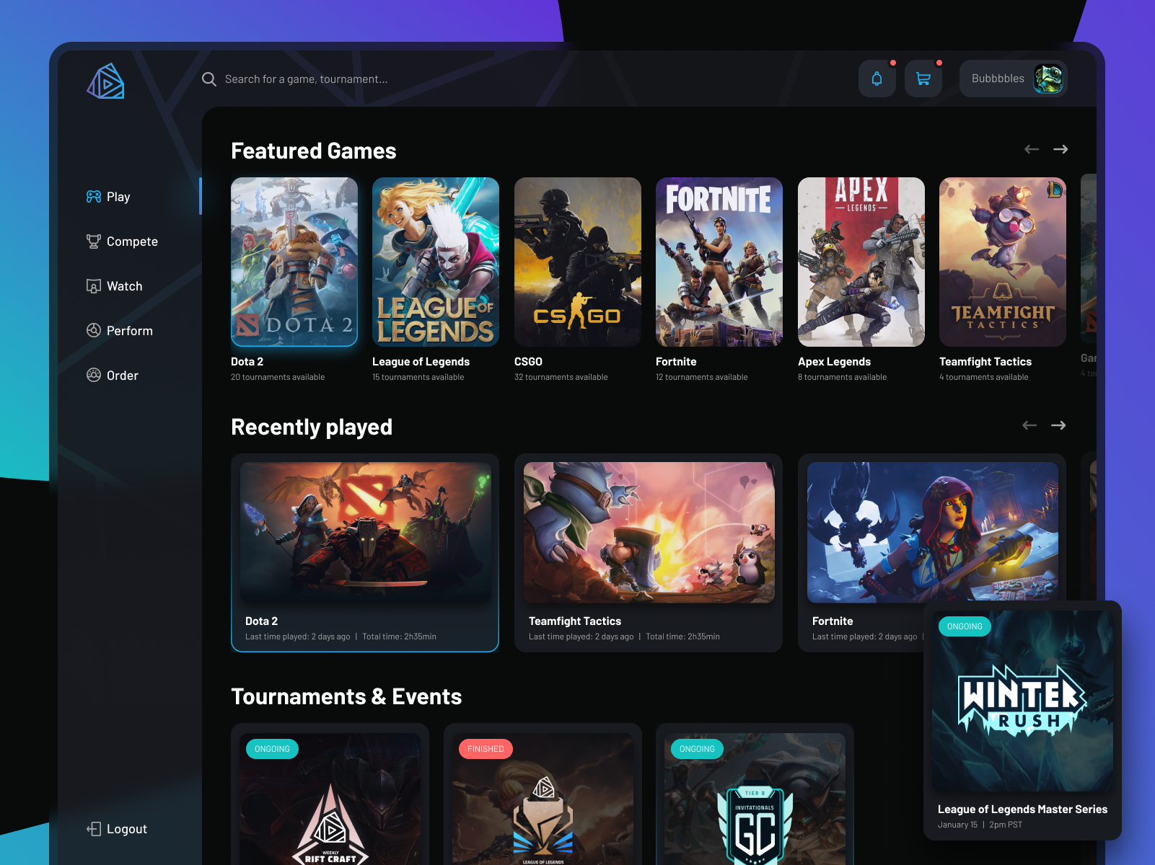Screen dimensions: 1155x865
Task: Click the featured 'Dota 2' title text
Action: point(247,362)
